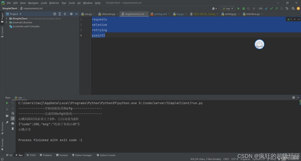Click SimpleClient in the breadcrumb bar
Viewport: 301px width, 161px height.
(9, 8)
